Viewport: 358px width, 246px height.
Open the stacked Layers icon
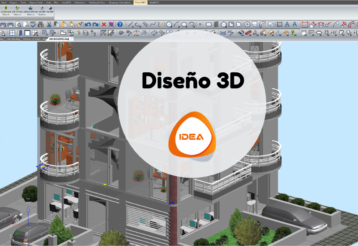point(85,33)
